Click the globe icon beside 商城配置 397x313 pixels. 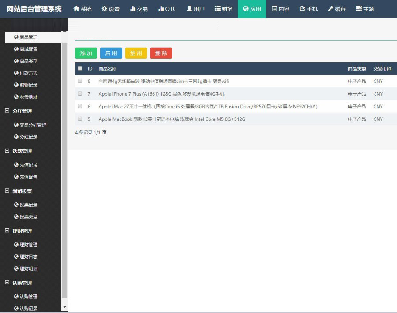[16, 49]
